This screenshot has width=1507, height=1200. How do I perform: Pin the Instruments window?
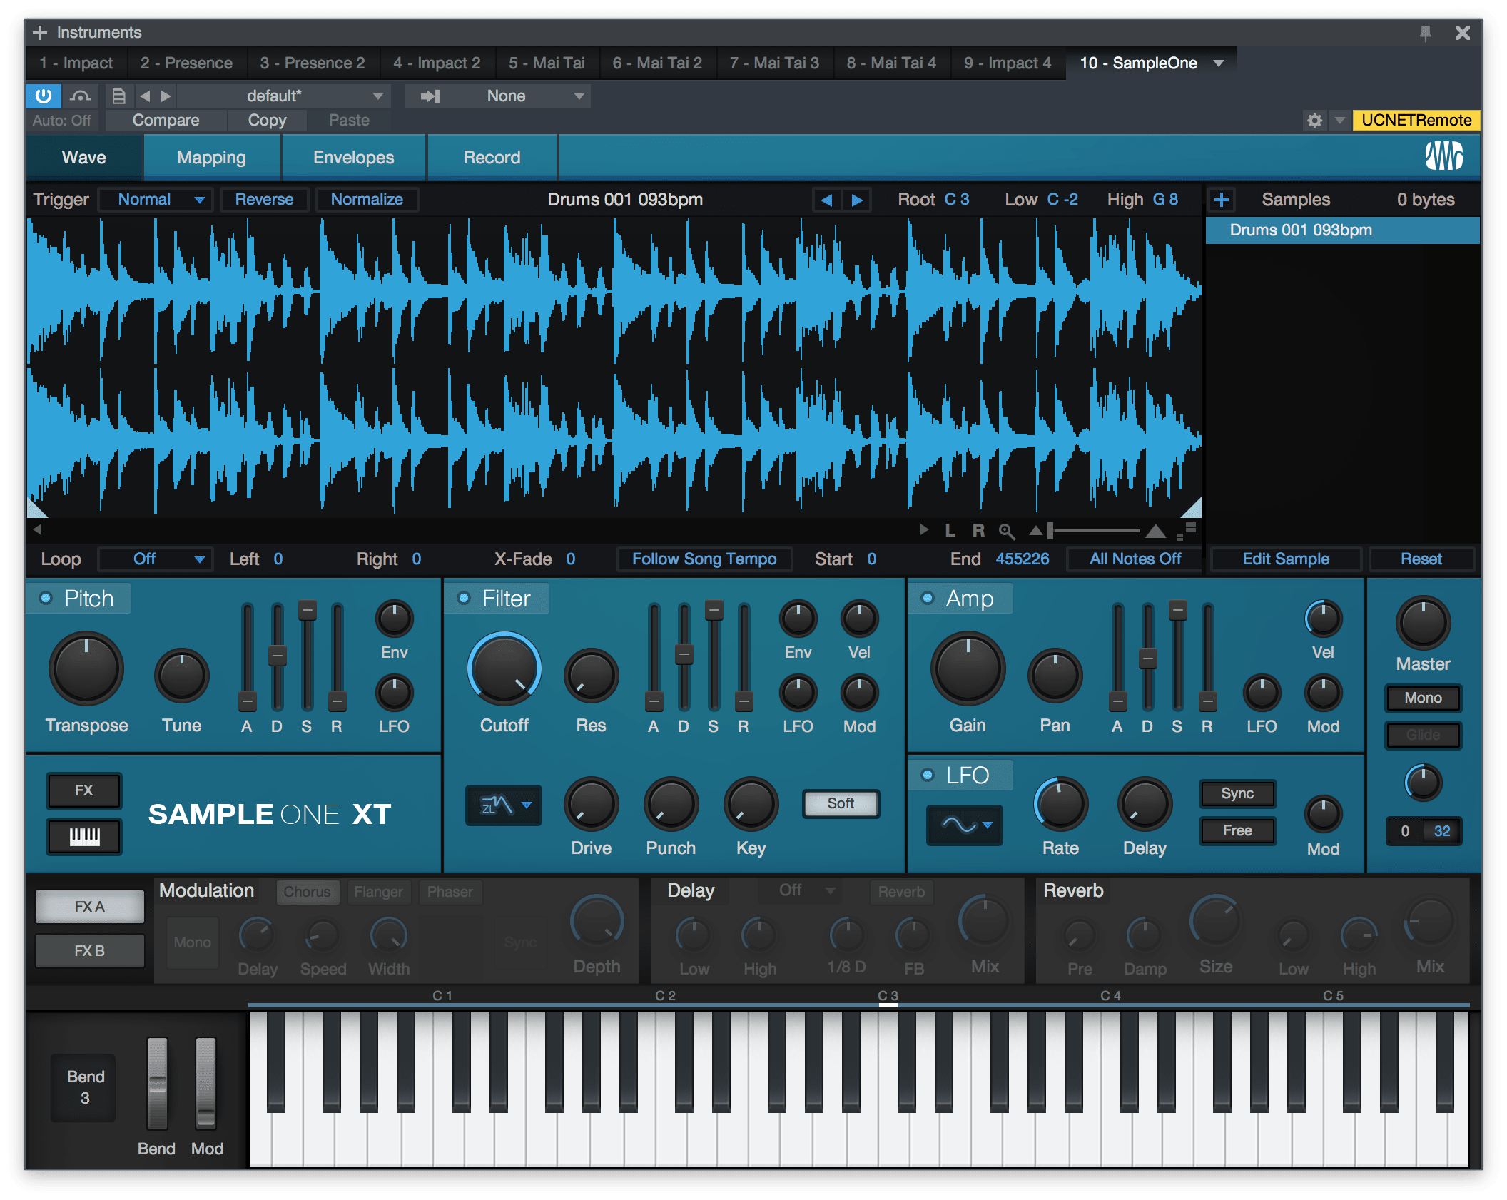pos(1425,33)
